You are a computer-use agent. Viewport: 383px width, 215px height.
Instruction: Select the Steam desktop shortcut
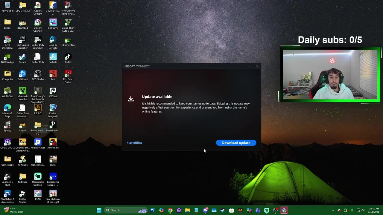coord(22,59)
